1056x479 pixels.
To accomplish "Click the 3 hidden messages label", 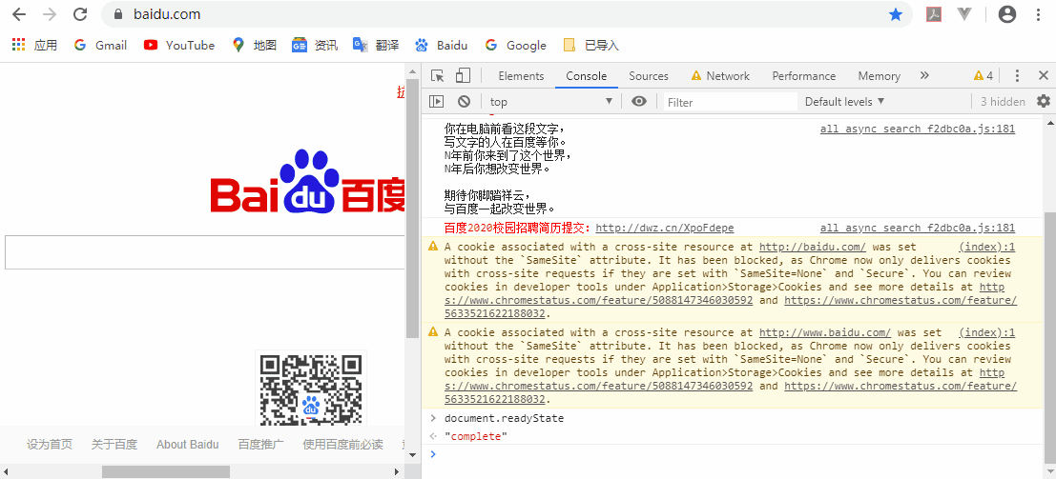I will pos(1003,102).
